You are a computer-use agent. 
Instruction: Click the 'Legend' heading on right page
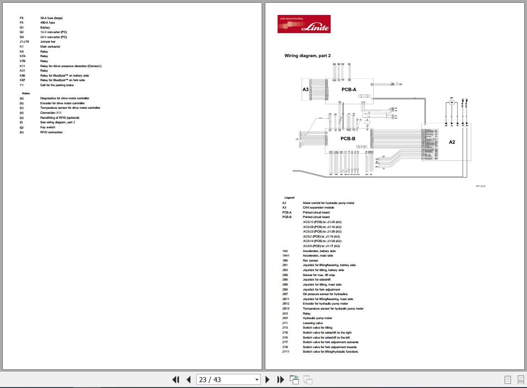[x=289, y=198]
